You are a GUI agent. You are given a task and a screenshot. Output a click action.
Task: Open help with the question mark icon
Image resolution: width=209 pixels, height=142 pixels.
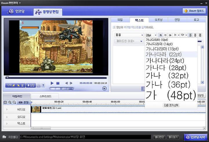(43, 85)
